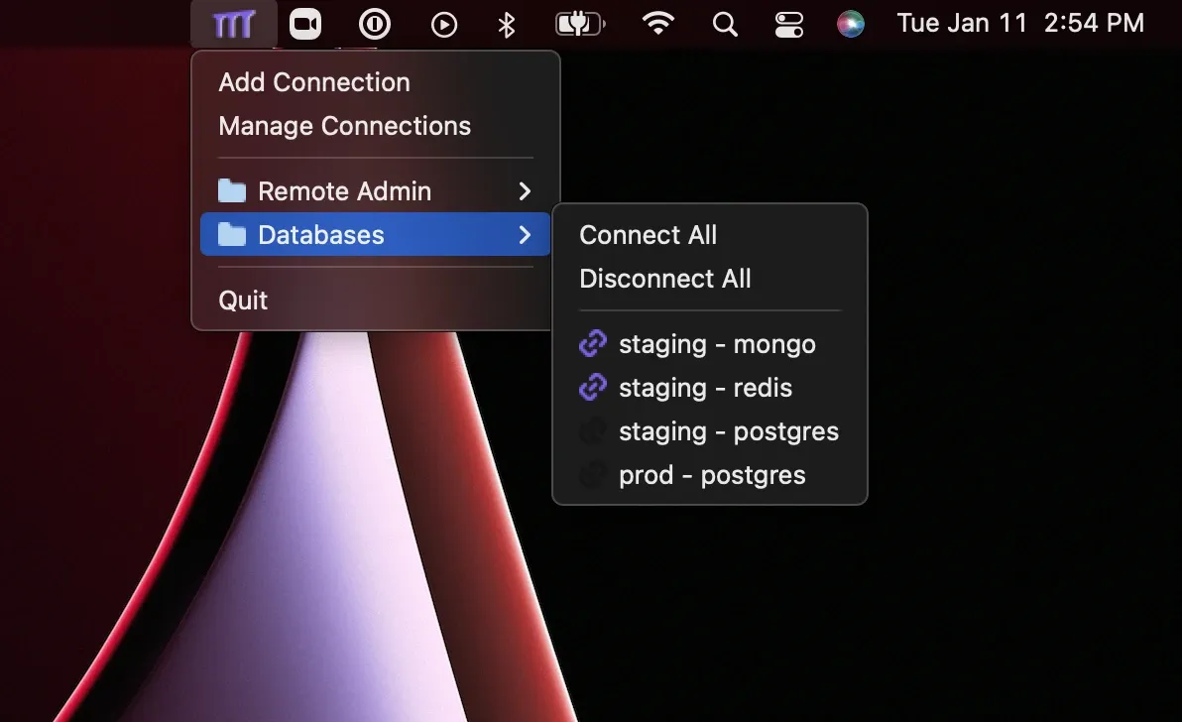Click the link icon beside staging - redis

click(x=593, y=387)
